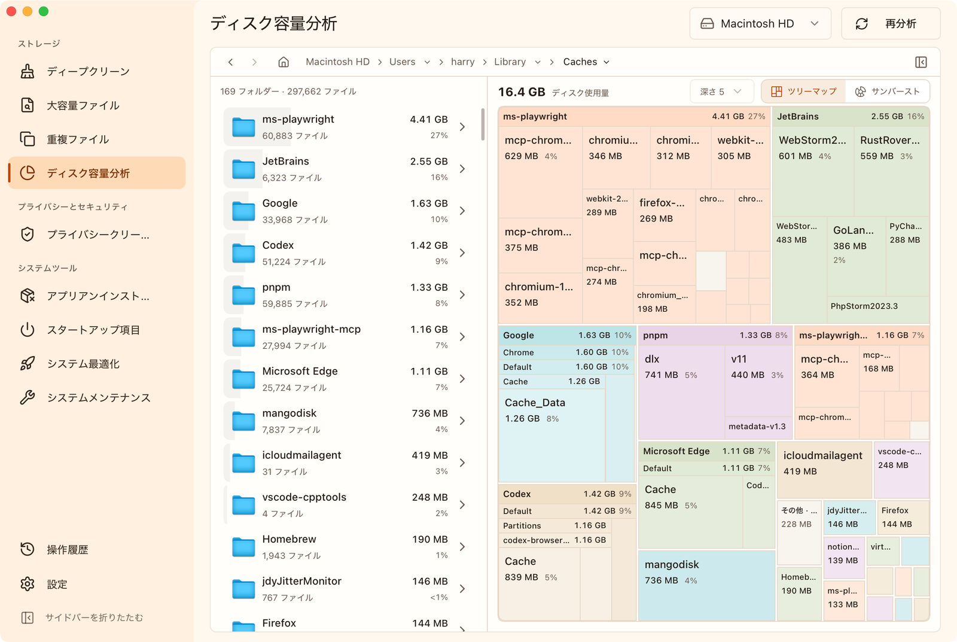Open システムメンテナンス system maintenance
Image resolution: width=957 pixels, height=642 pixels.
[x=97, y=398]
